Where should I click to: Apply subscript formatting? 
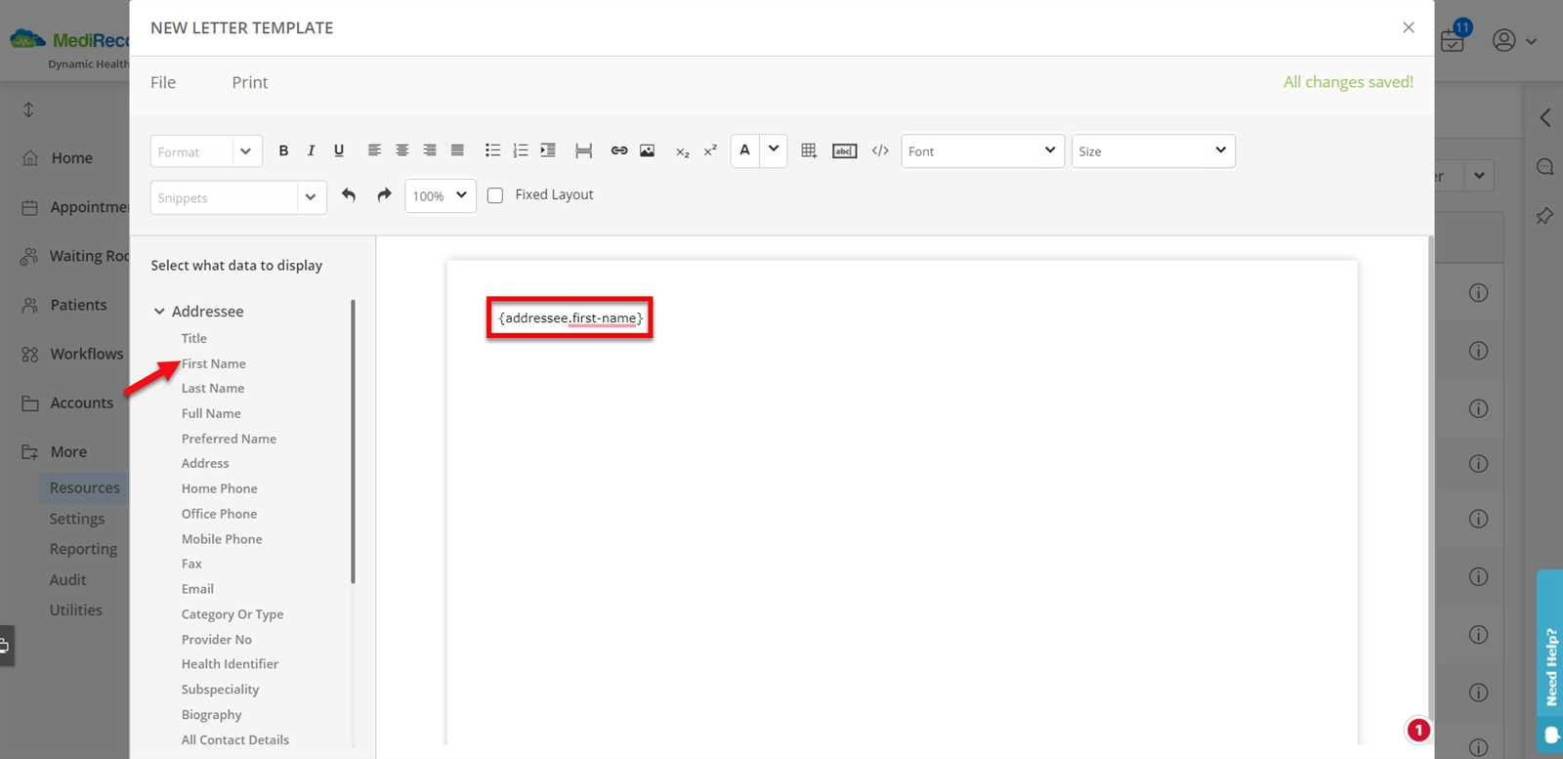(682, 151)
